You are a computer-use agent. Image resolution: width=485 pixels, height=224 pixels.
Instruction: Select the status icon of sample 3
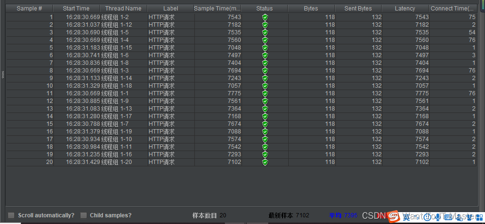[x=265, y=32]
